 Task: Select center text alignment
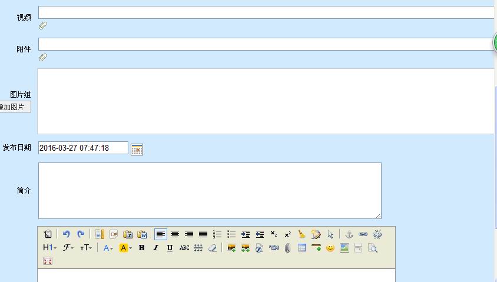(175, 234)
